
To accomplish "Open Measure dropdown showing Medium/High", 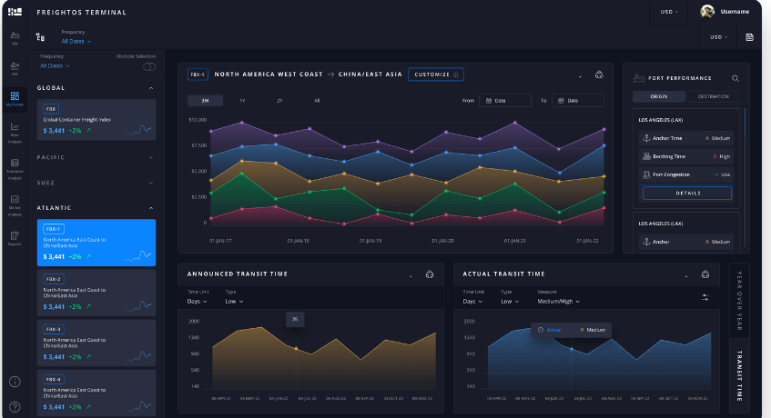I will point(558,301).
